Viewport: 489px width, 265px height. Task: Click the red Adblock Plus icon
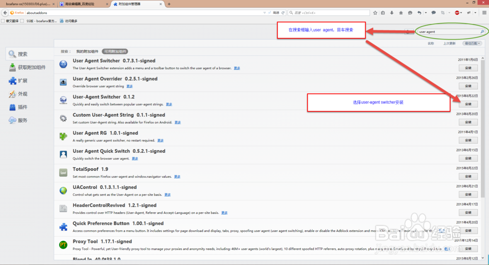click(457, 13)
